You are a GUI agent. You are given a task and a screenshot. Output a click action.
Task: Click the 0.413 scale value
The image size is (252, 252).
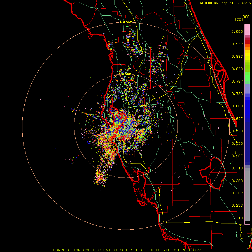(x=237, y=168)
